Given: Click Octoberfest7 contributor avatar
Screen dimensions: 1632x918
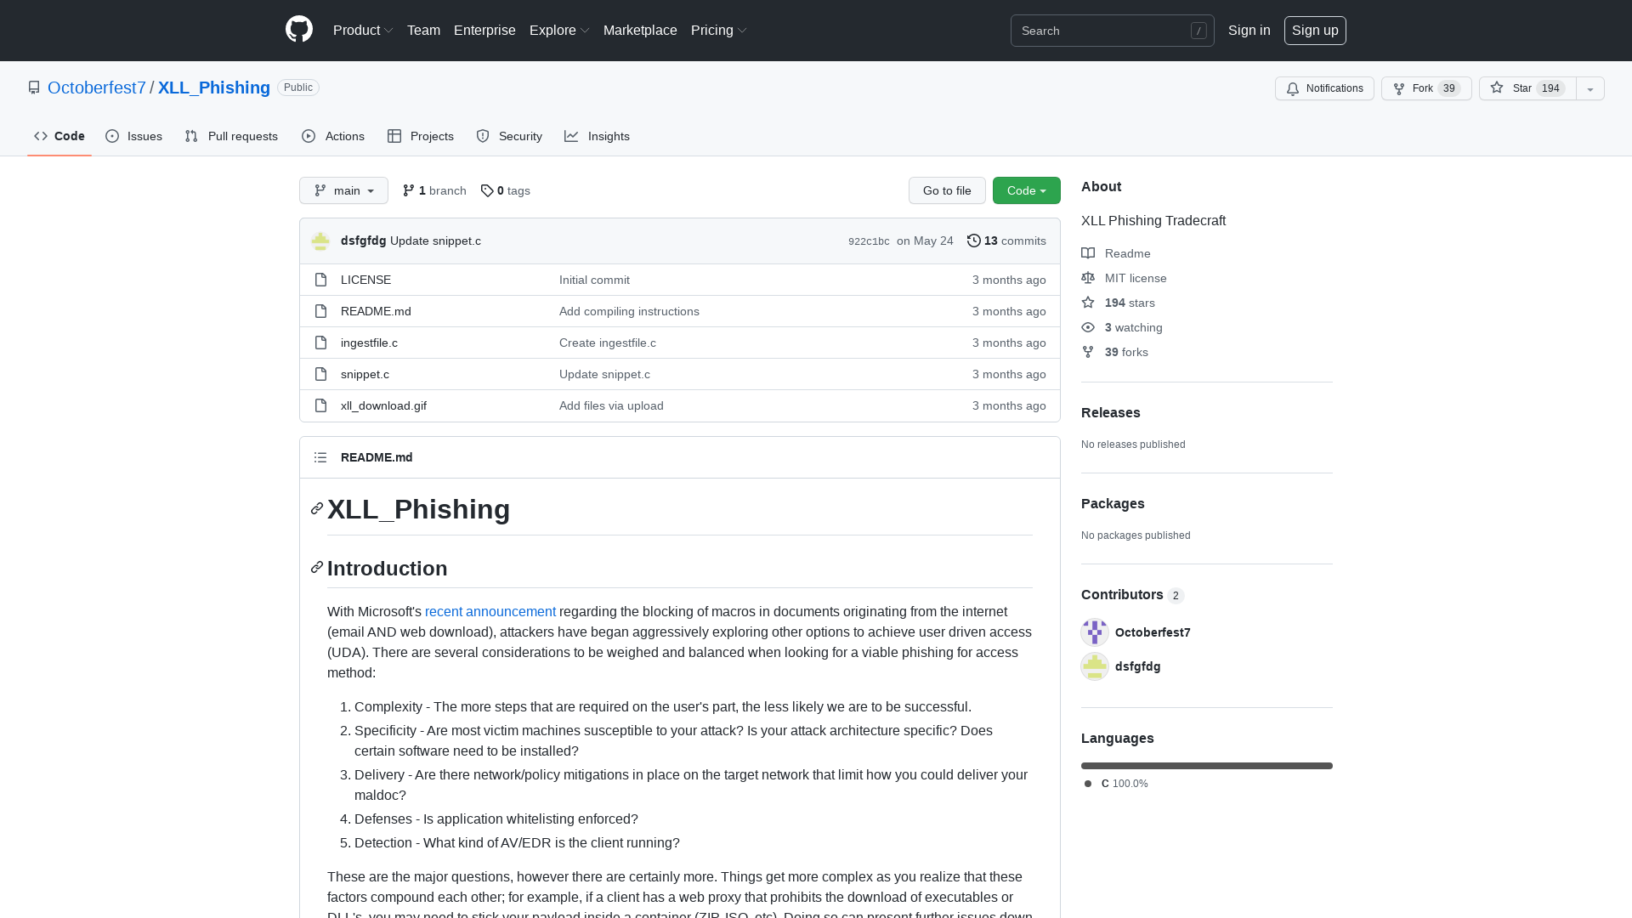Looking at the screenshot, I should [x=1095, y=632].
